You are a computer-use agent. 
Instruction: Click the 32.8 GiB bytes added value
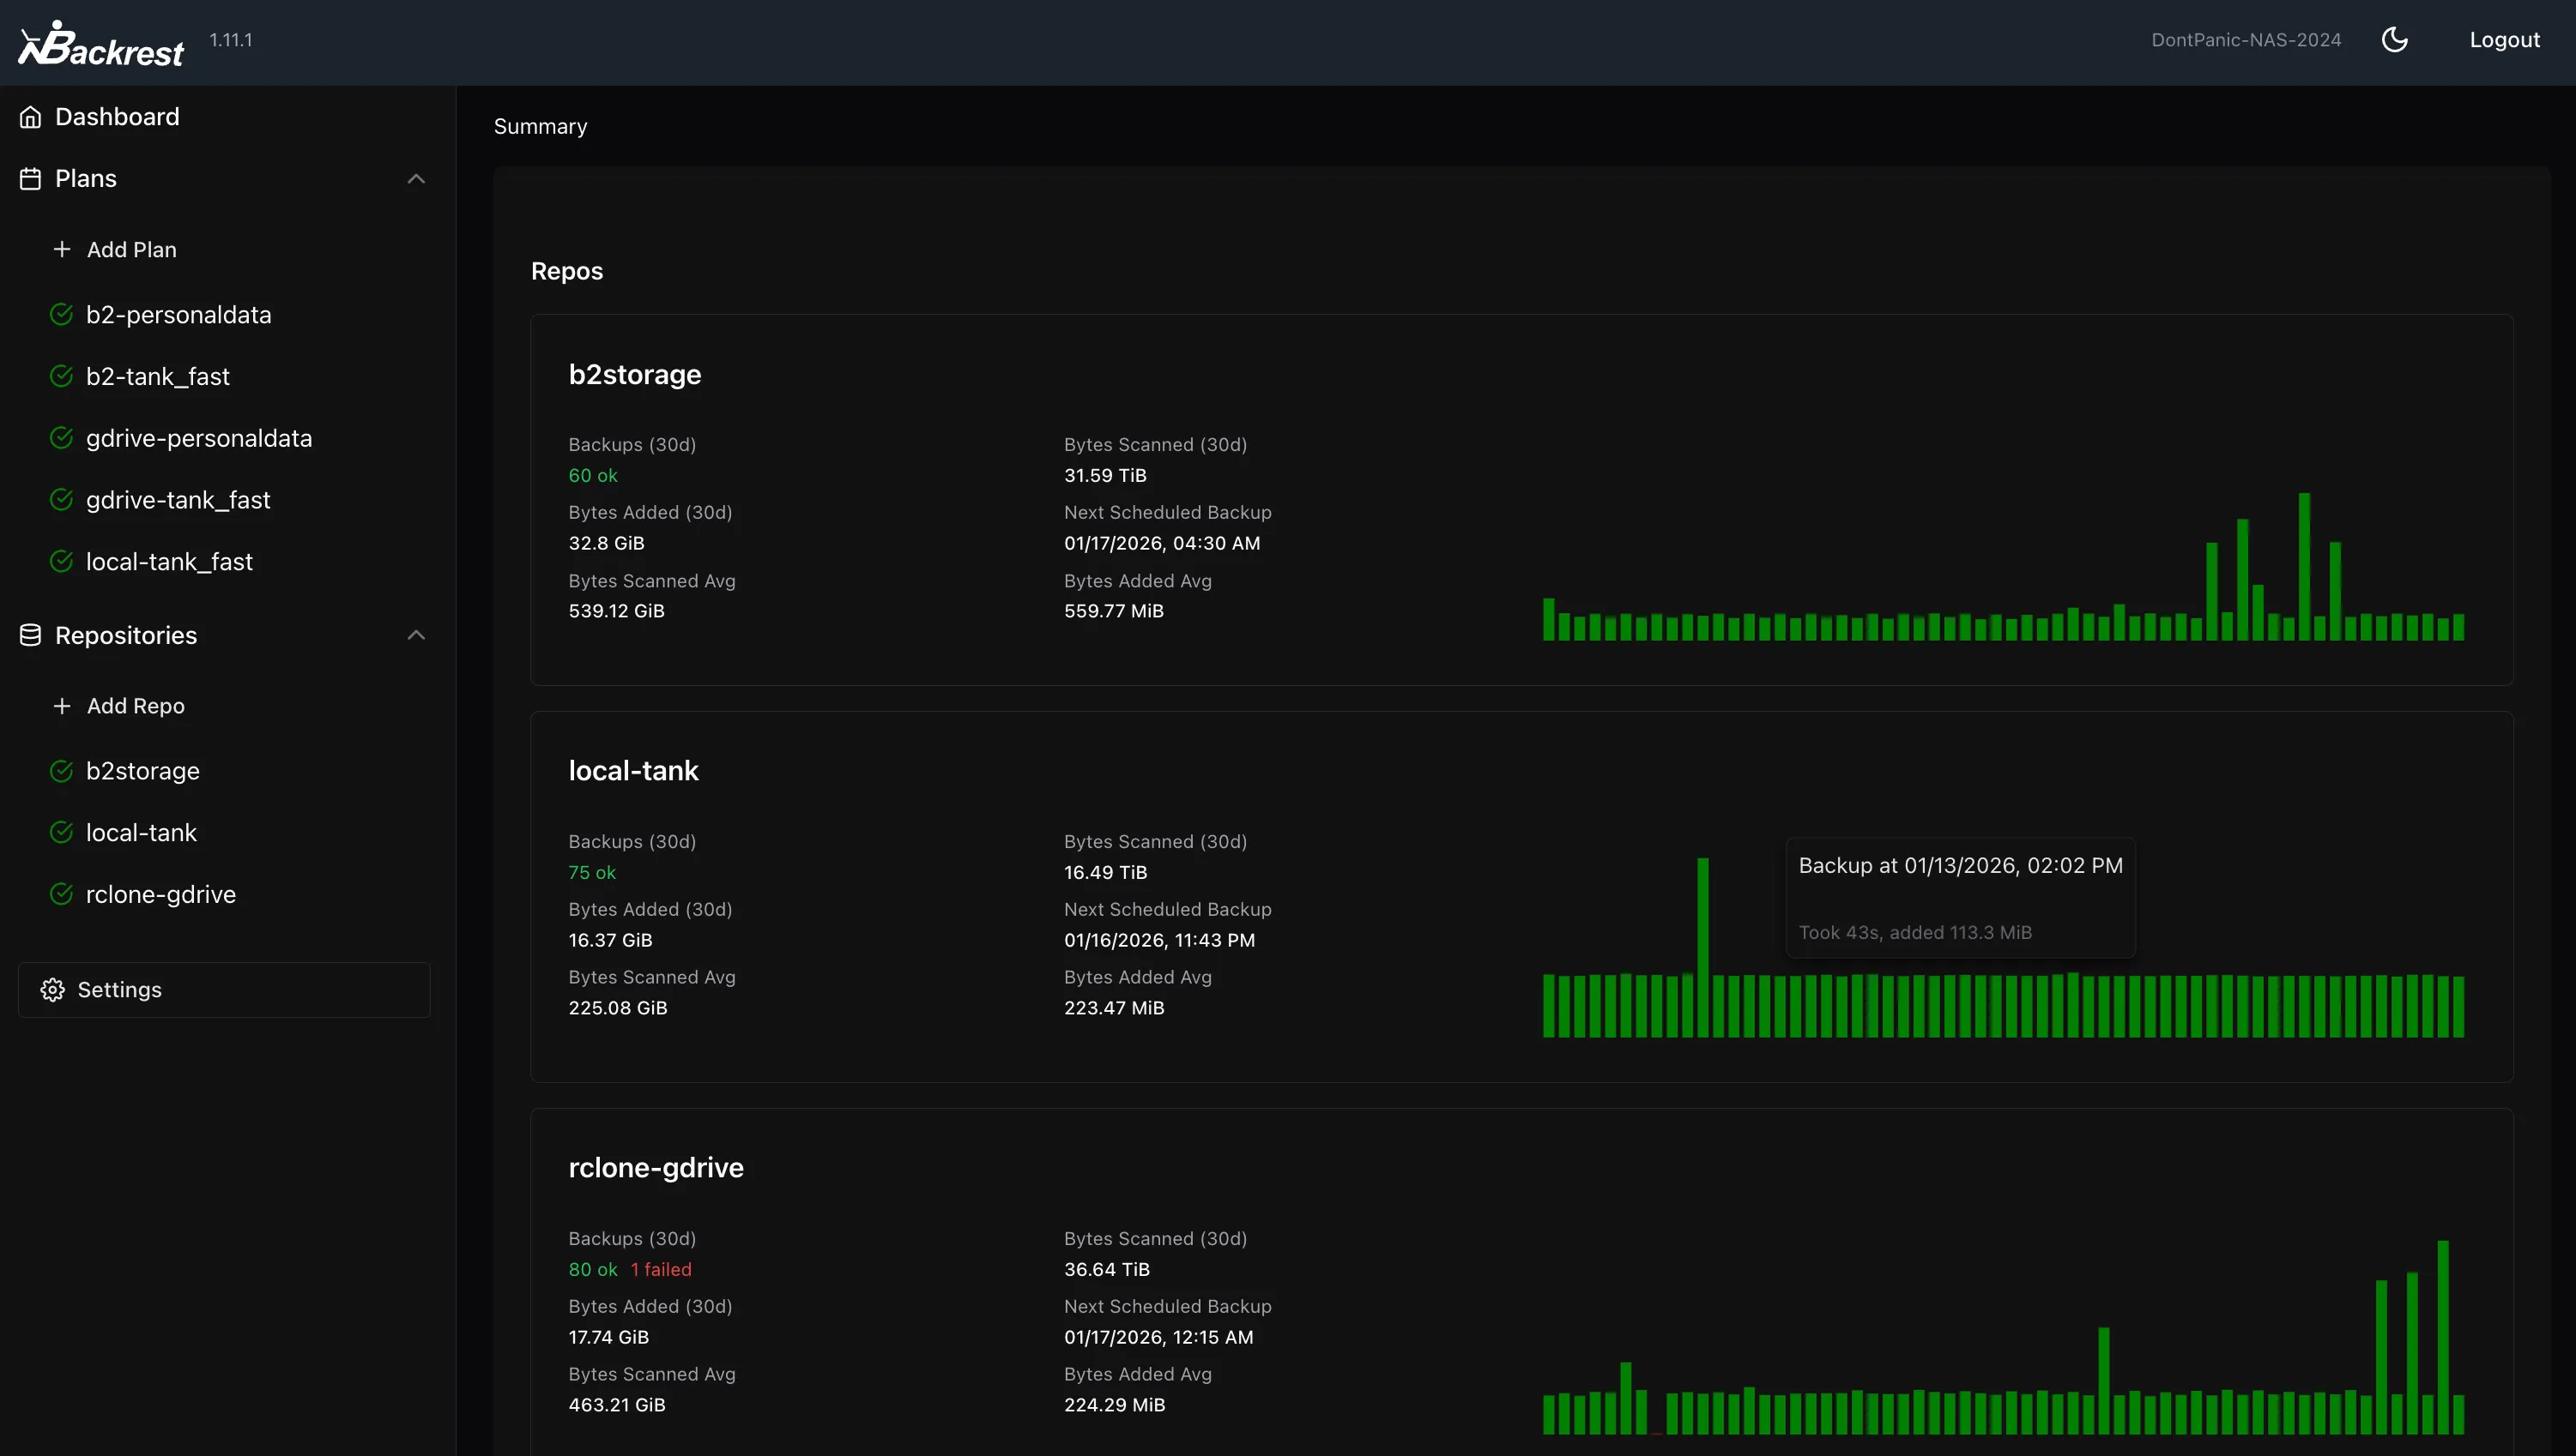pyautogui.click(x=606, y=544)
